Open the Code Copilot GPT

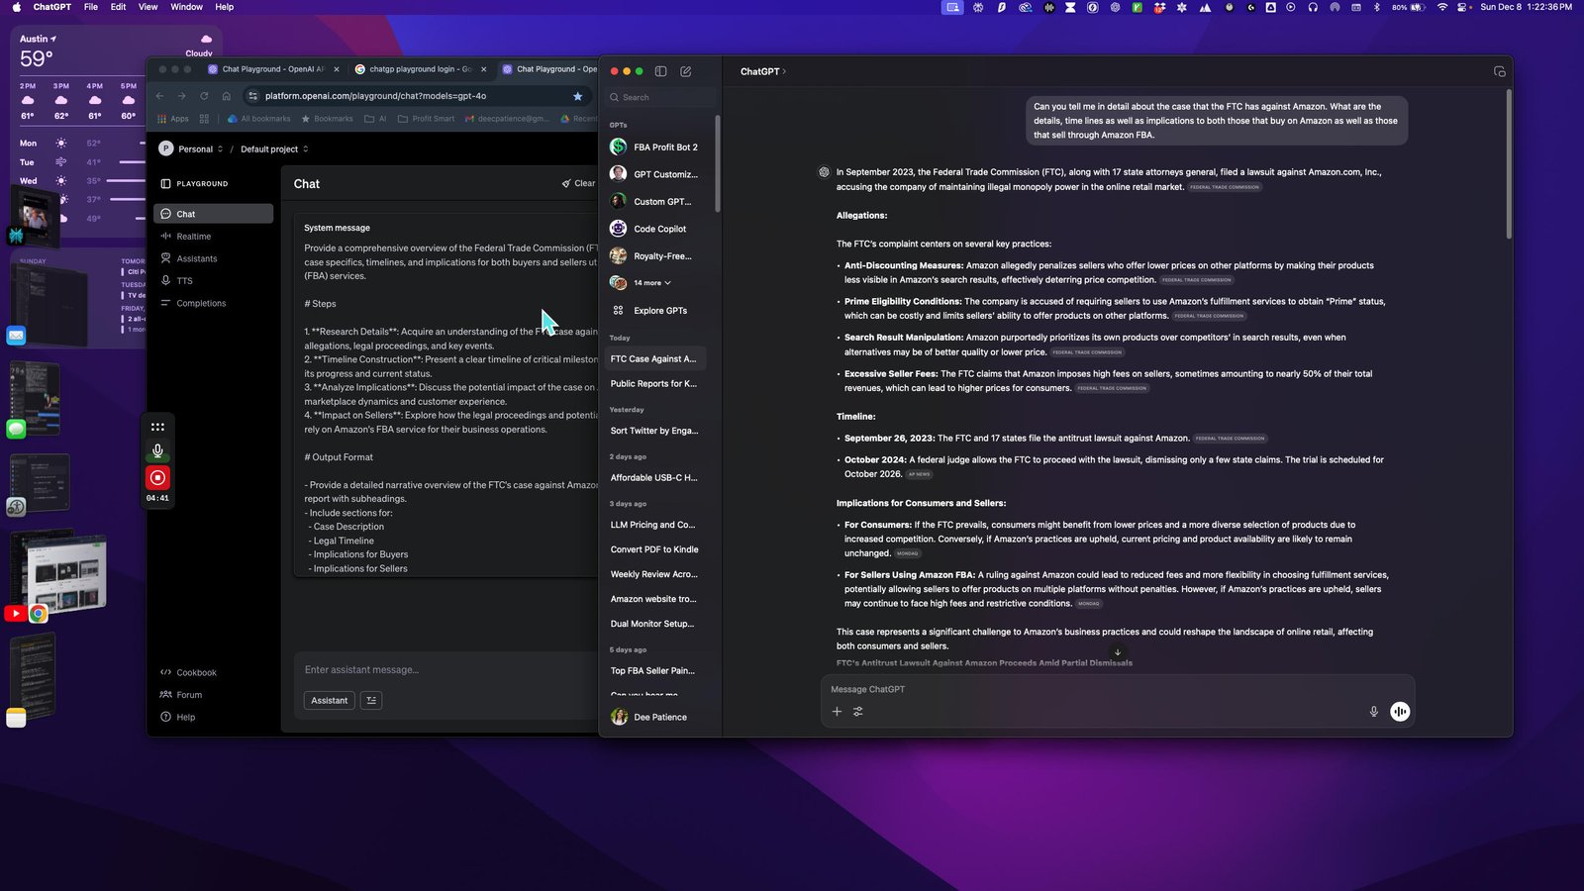click(655, 229)
